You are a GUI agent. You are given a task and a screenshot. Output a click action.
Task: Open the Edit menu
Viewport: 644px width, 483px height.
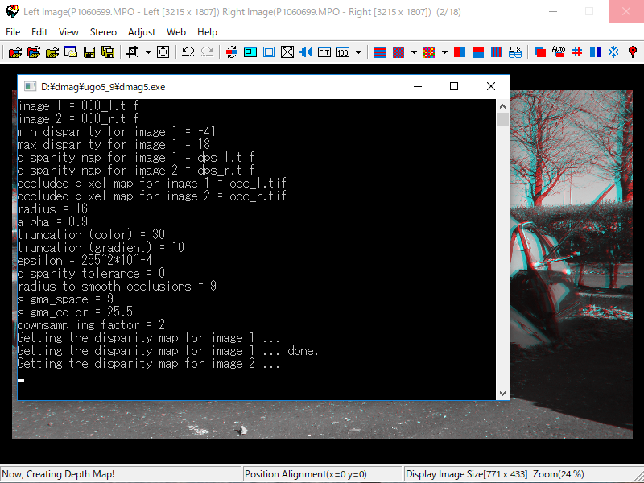pyautogui.click(x=39, y=32)
